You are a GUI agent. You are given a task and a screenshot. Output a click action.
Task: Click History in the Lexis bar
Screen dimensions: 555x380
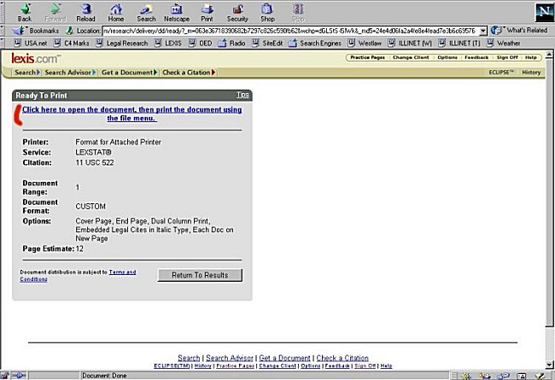coord(531,73)
